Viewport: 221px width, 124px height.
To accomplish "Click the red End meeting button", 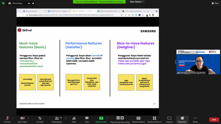I will point(214,120).
